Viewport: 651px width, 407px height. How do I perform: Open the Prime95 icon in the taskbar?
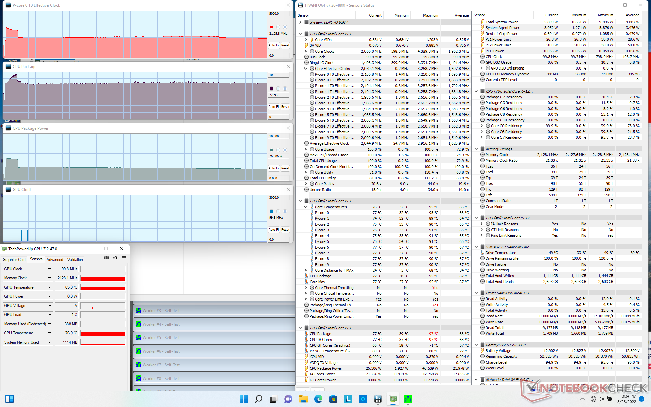[x=408, y=399]
